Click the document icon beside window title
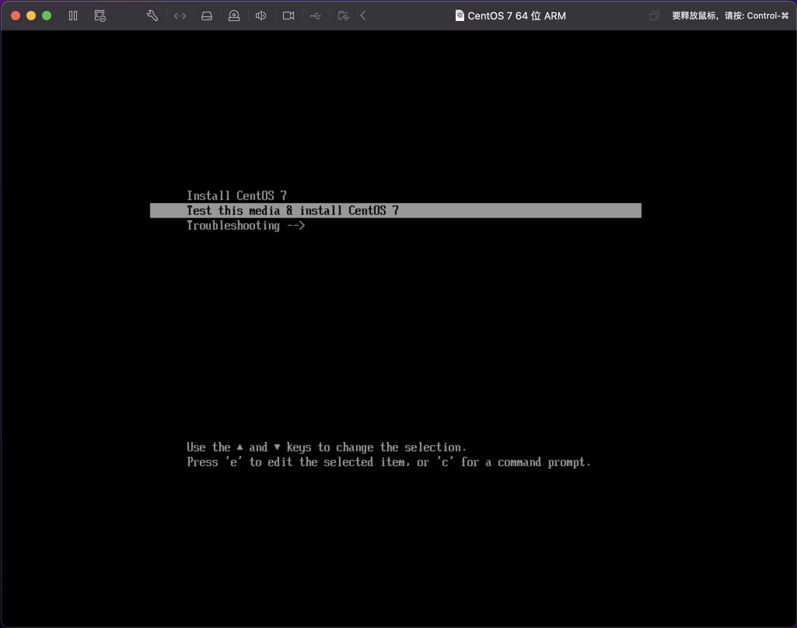Viewport: 797px width, 628px height. click(x=460, y=16)
